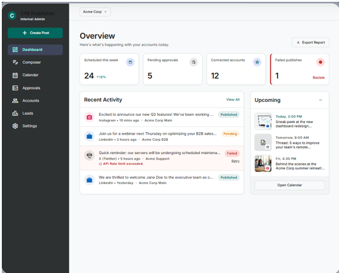Open Calendar from the sidebar
The image size is (339, 273).
pos(35,75)
